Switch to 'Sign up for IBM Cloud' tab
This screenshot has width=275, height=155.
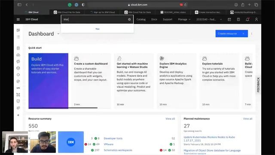tap(102, 12)
